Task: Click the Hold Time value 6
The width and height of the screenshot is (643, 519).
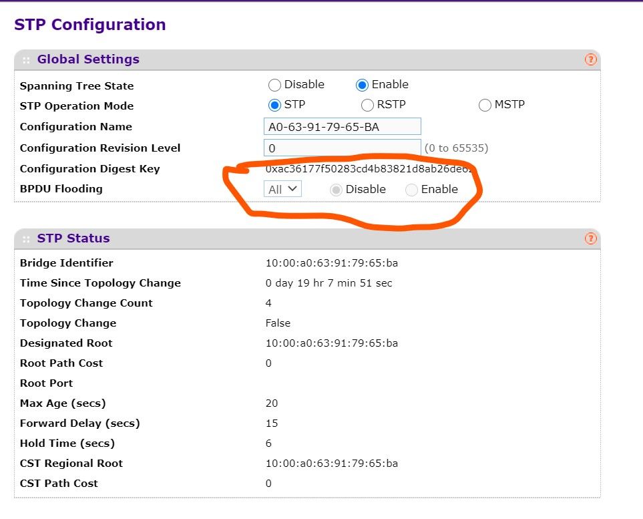Action: pyautogui.click(x=268, y=444)
